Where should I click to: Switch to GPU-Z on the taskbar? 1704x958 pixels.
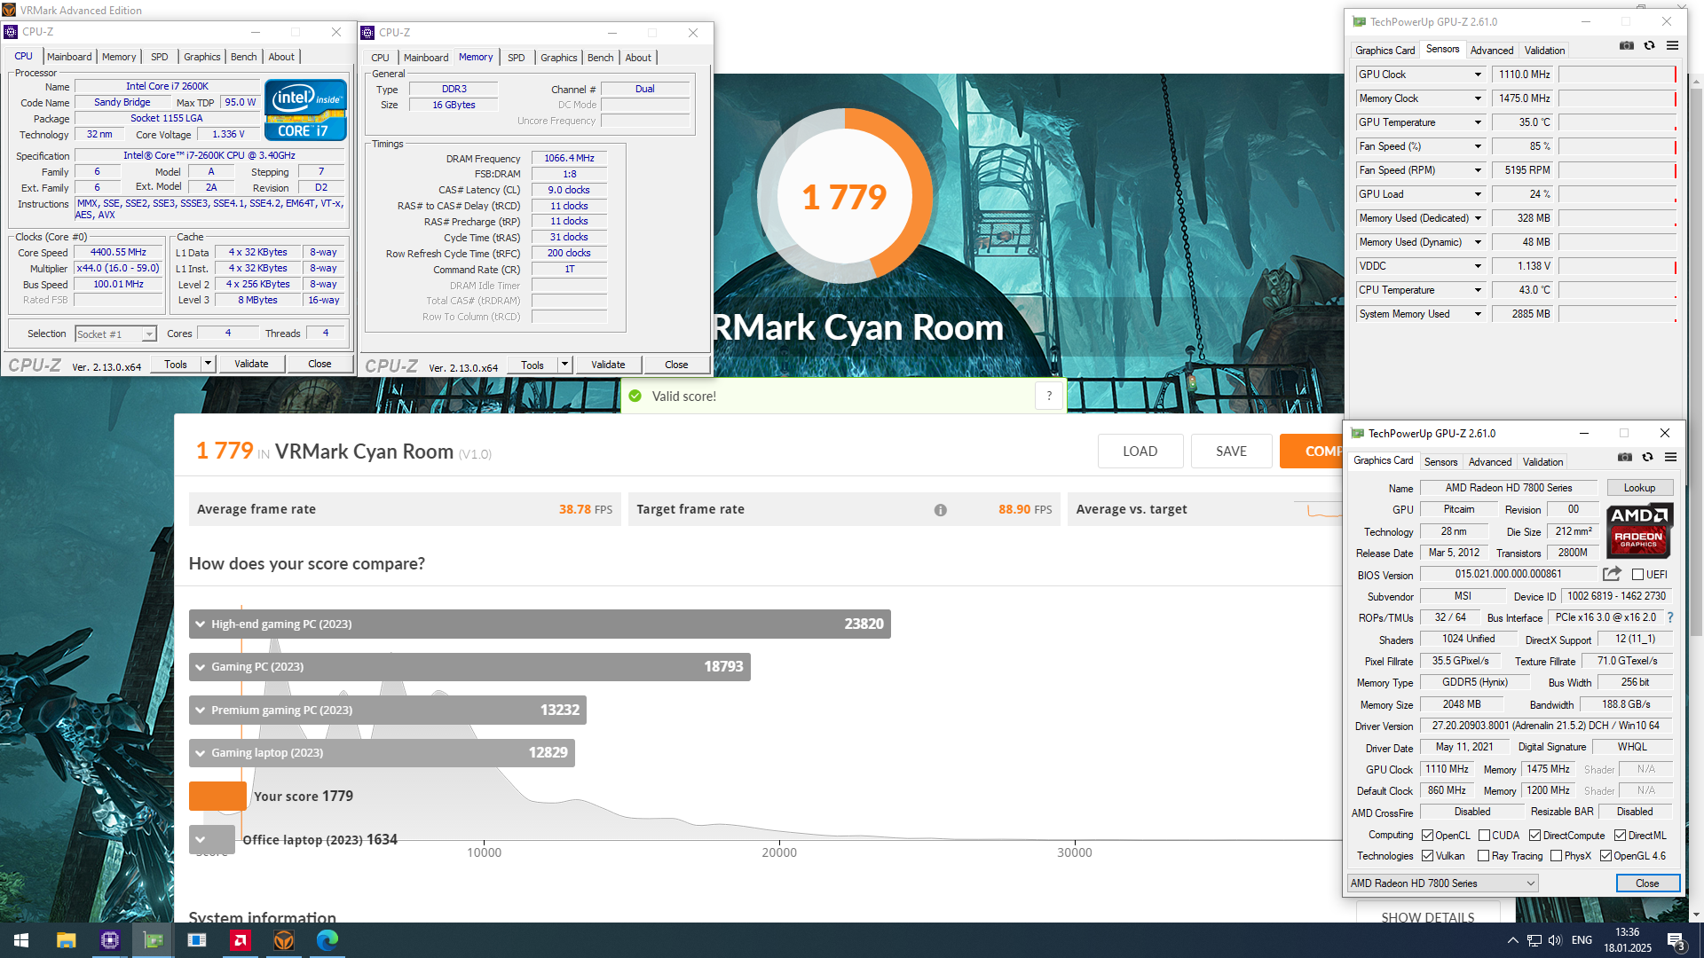154,940
